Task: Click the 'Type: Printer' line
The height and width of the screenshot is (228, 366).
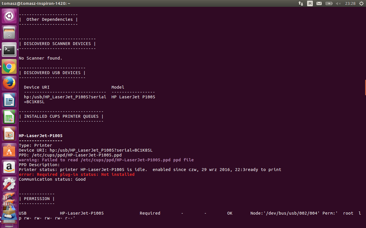Action: tap(35, 145)
